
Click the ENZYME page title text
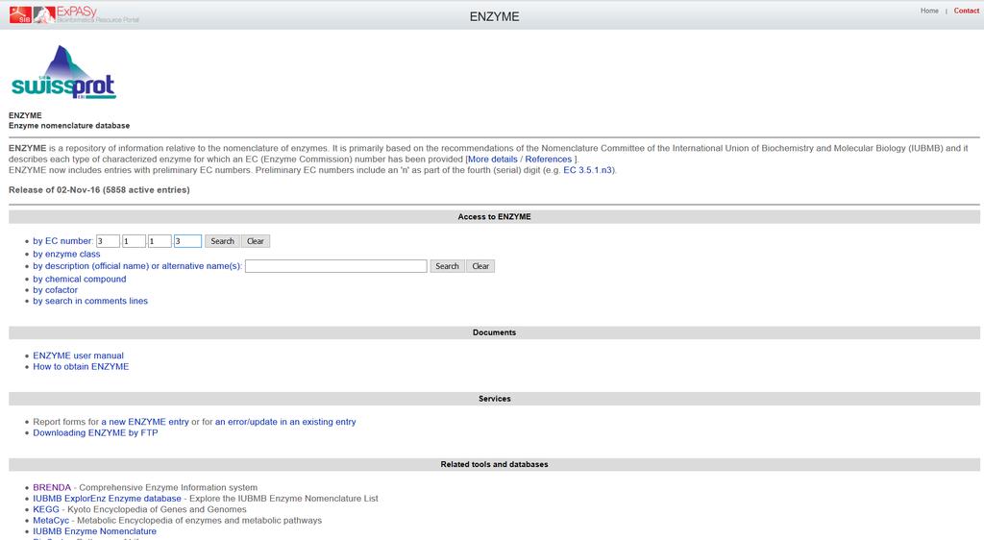pyautogui.click(x=495, y=17)
